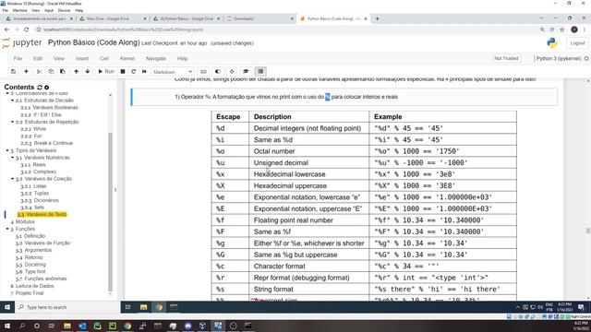
Task: Open the cell type dropdown showing Markdown
Action: (173, 72)
